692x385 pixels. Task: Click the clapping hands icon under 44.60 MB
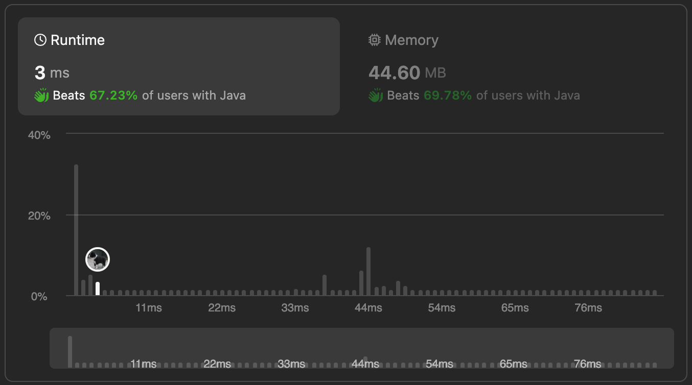(376, 95)
